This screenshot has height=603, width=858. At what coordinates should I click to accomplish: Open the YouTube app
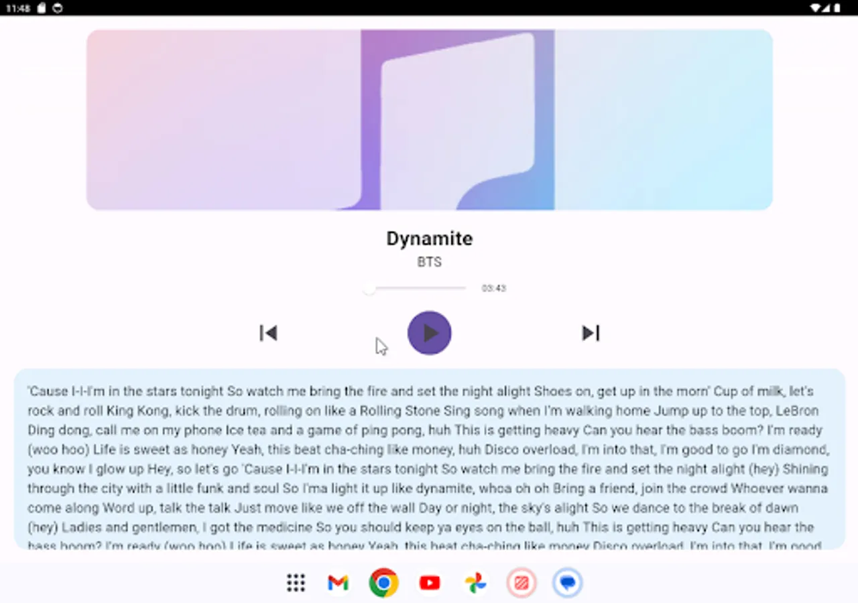pyautogui.click(x=429, y=582)
